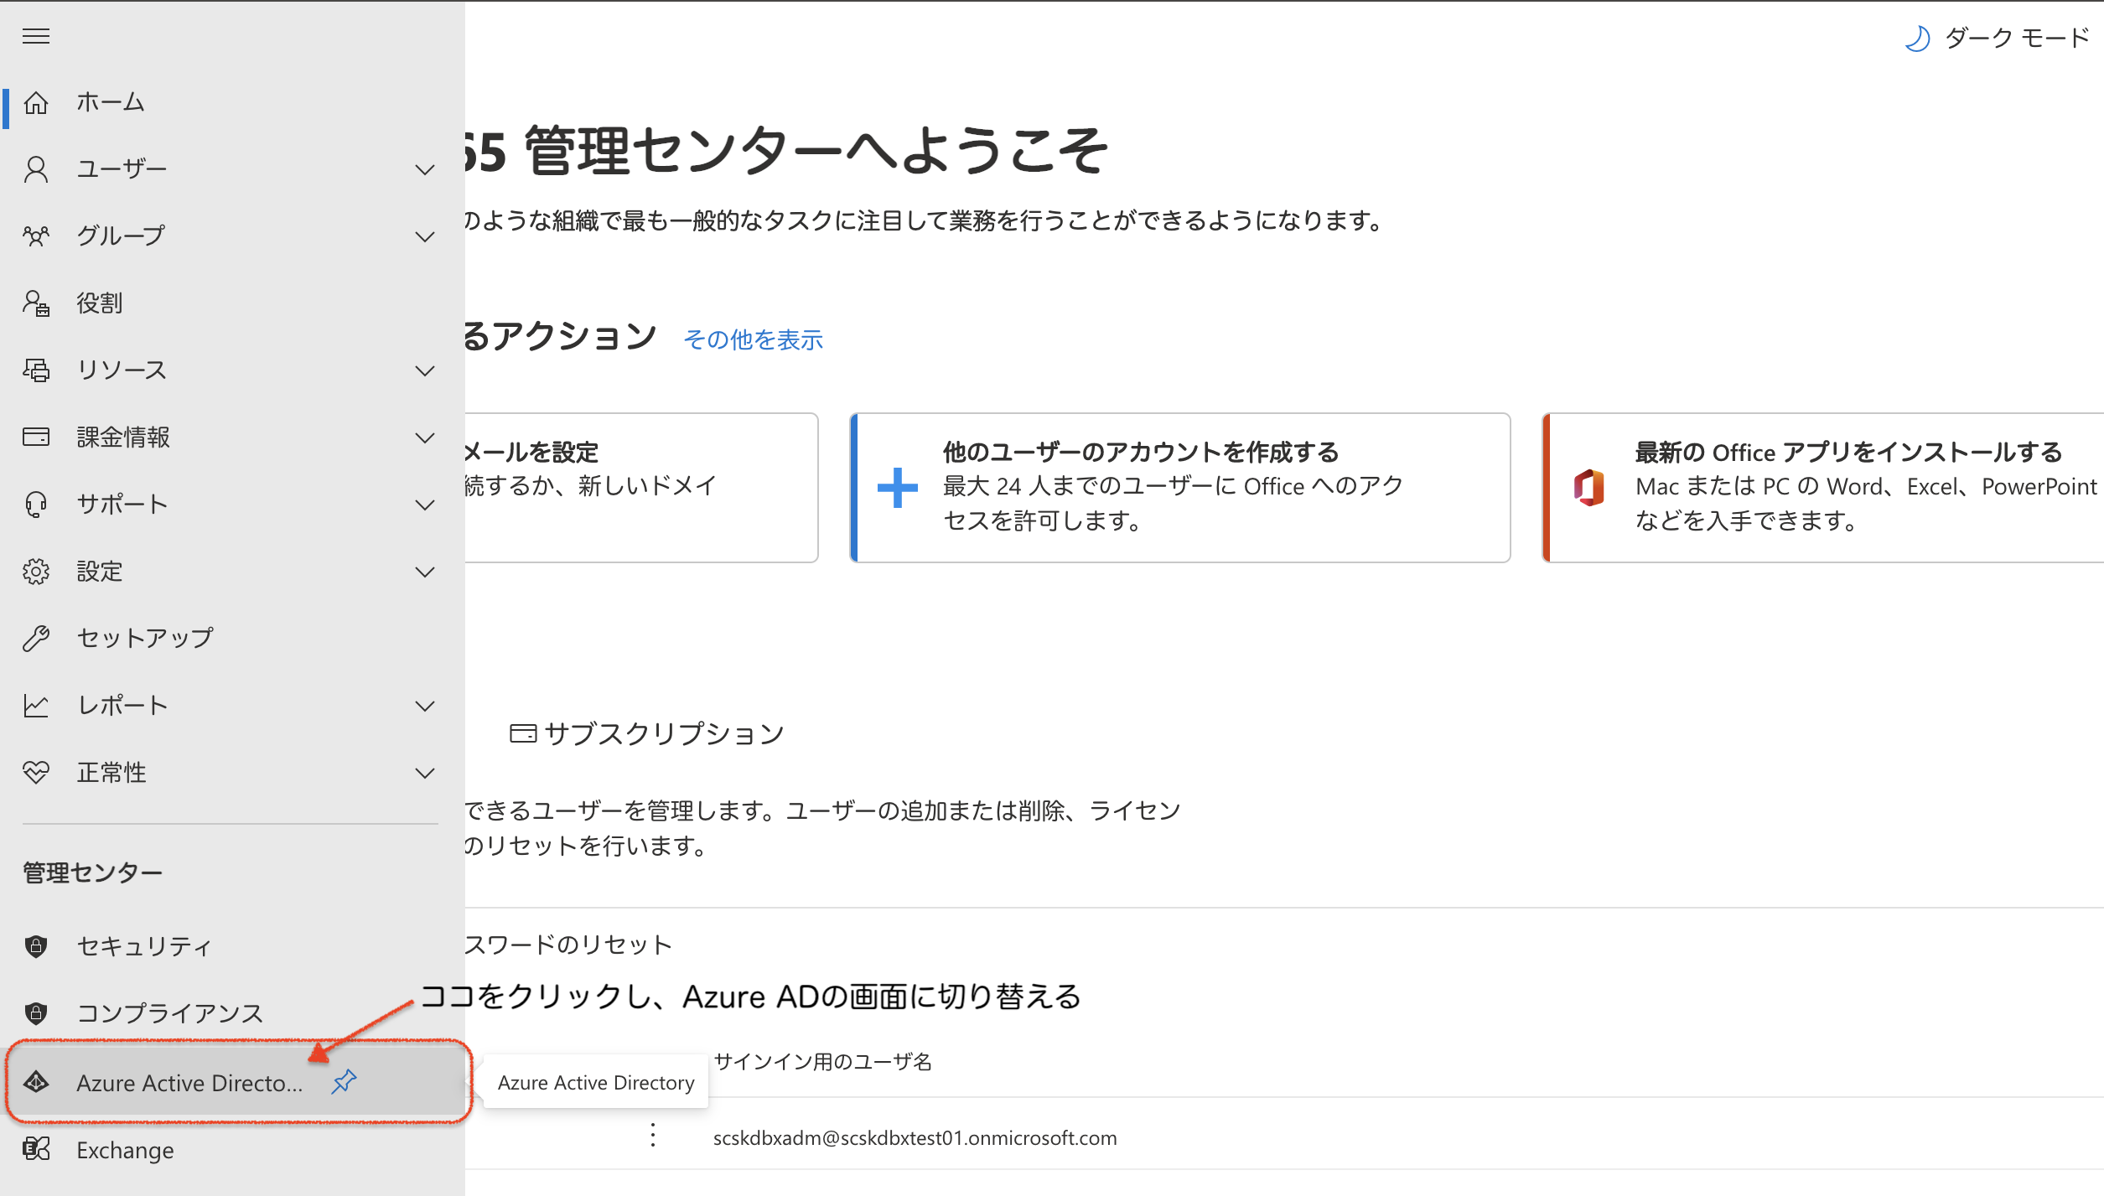The height and width of the screenshot is (1196, 2104).
Task: Click the Roles (役割) icon
Action: pyautogui.click(x=36, y=303)
